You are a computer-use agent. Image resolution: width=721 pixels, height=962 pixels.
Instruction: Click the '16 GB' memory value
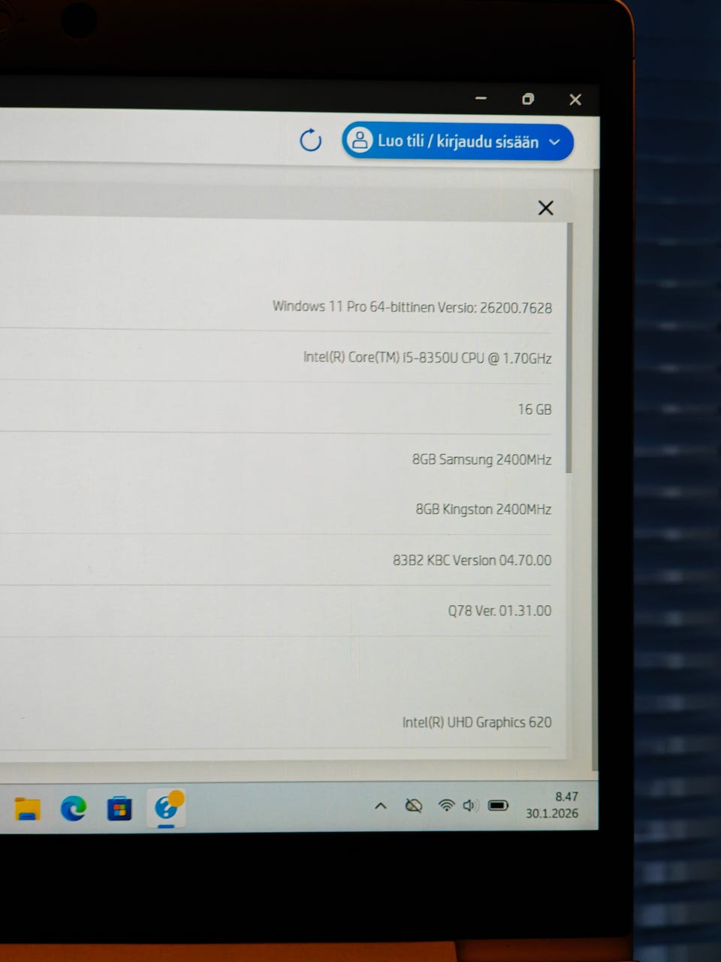click(535, 409)
